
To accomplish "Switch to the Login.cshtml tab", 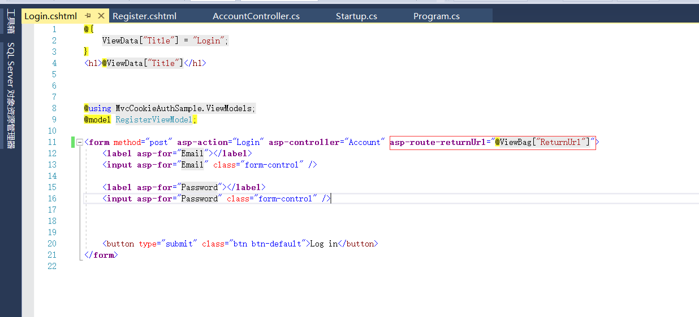I will [50, 16].
